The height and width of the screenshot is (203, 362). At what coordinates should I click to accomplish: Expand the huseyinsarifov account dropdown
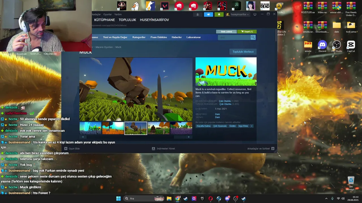pos(237,14)
